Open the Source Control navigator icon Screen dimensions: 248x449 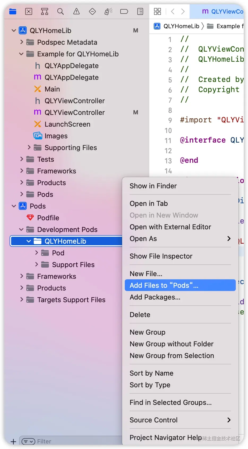click(29, 11)
